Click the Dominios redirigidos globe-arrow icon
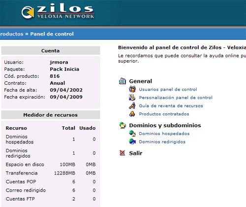This screenshot has width=246, height=207. [132, 141]
